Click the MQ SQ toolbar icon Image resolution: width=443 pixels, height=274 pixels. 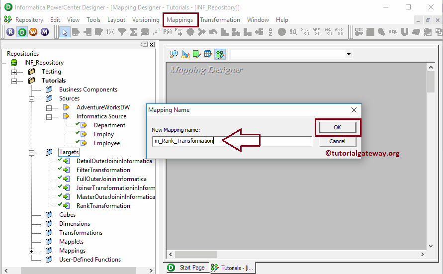click(328, 32)
